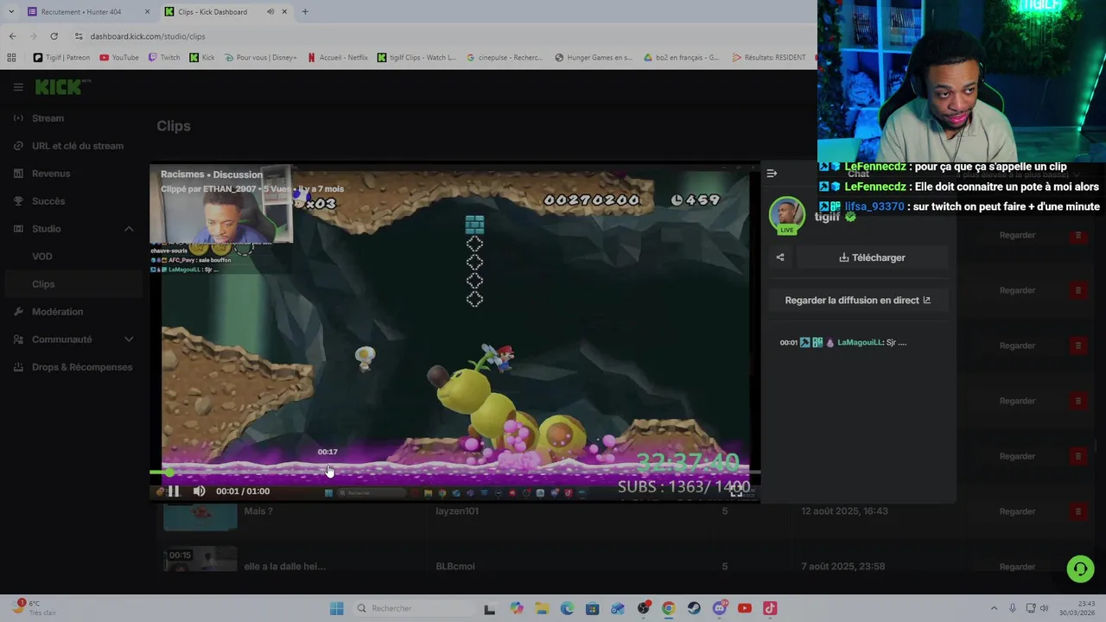Open Twitch bookmark

pyautogui.click(x=164, y=58)
